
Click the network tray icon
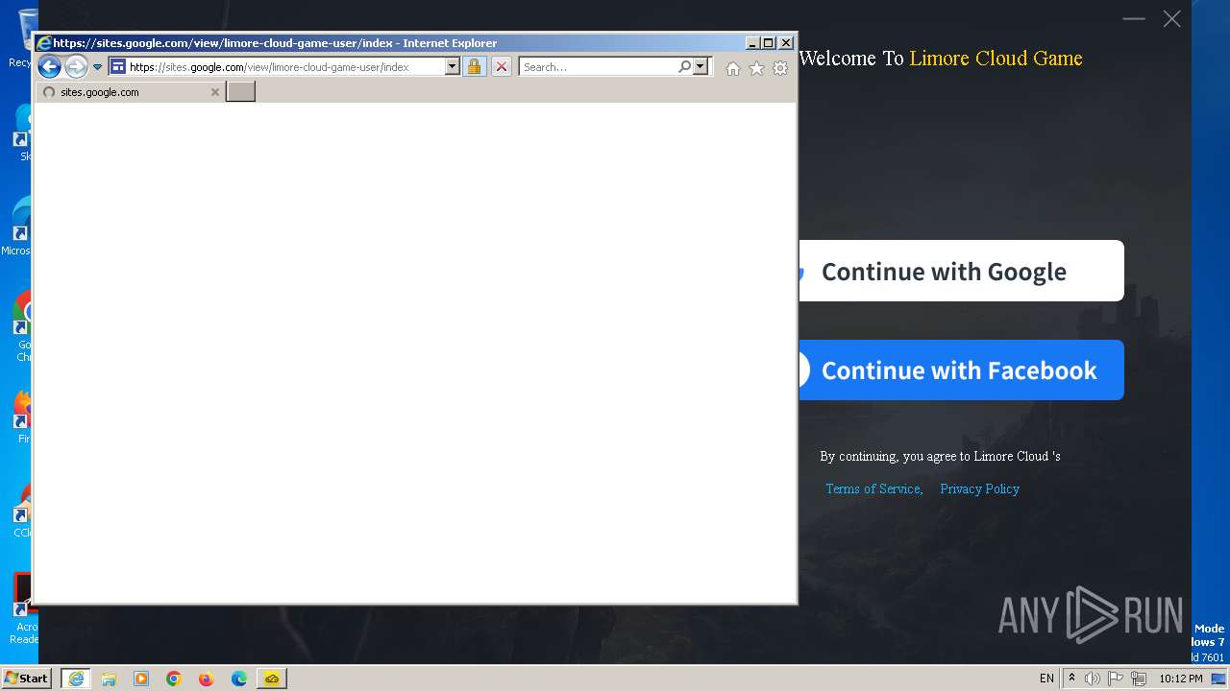point(1139,679)
